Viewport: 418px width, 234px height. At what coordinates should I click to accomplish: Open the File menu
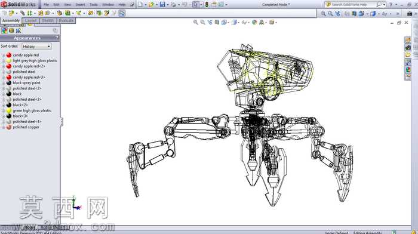click(x=46, y=5)
